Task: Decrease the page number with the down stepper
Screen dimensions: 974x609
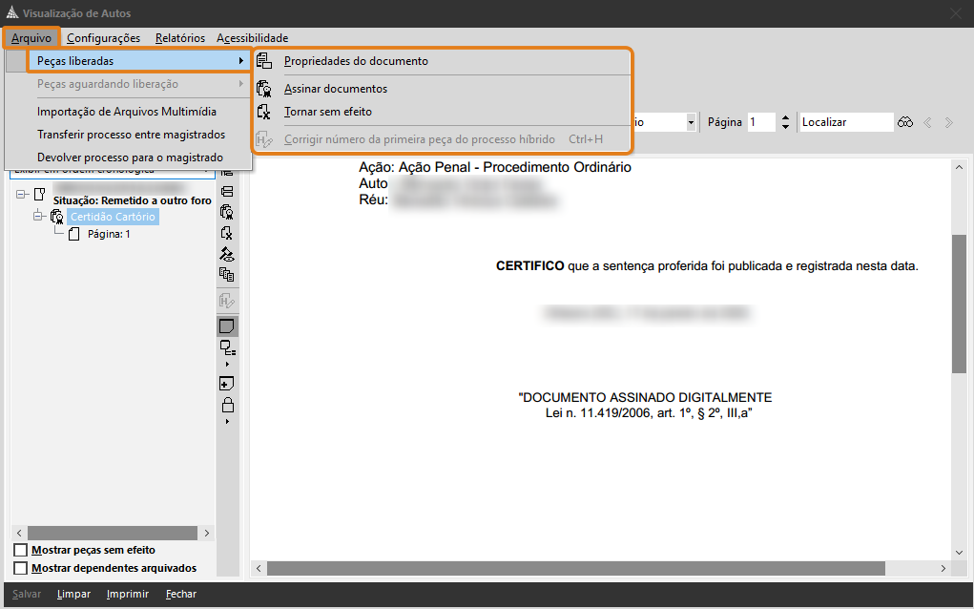Action: pyautogui.click(x=785, y=127)
